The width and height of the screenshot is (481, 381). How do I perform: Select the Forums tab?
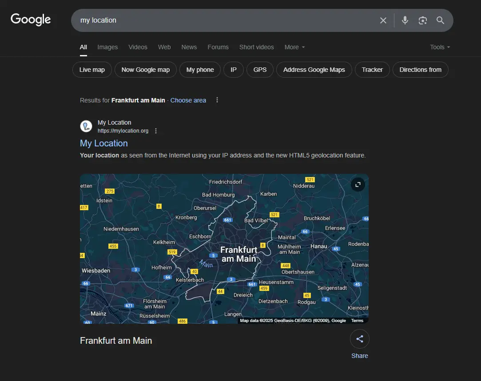click(218, 47)
